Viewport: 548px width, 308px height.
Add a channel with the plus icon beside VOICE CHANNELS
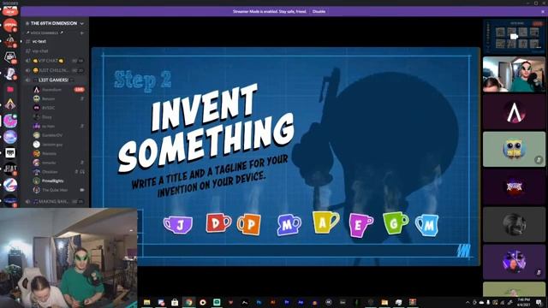coord(82,33)
